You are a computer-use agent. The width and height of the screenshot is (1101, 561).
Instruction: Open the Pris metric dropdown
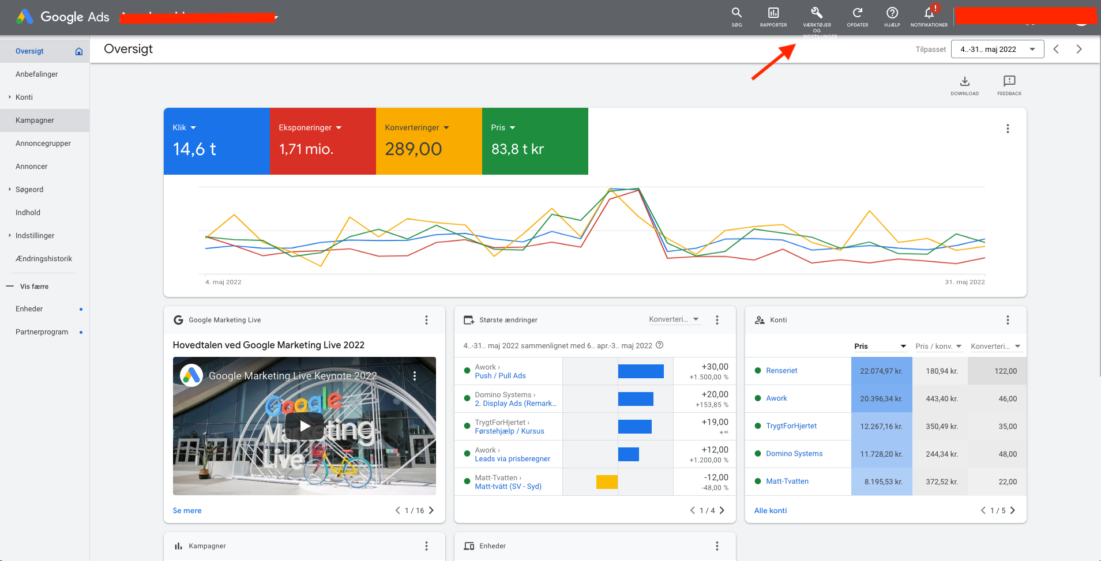coord(503,127)
